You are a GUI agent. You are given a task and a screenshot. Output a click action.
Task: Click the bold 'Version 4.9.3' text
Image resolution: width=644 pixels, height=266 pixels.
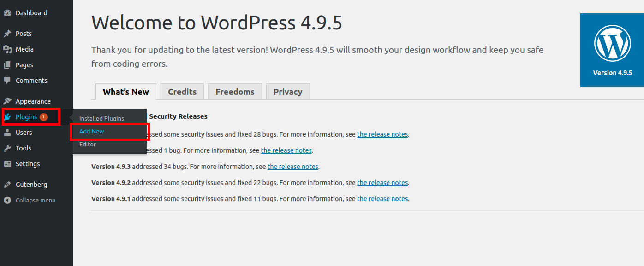click(x=111, y=167)
